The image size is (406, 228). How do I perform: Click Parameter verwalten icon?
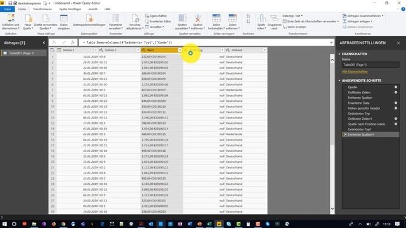point(115,18)
